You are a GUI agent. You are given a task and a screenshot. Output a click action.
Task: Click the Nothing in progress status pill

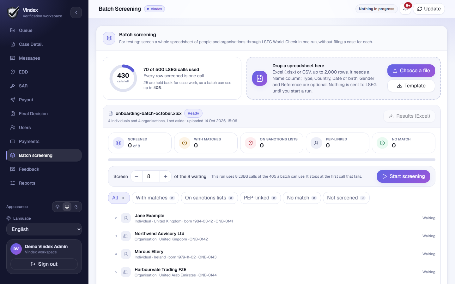click(377, 9)
